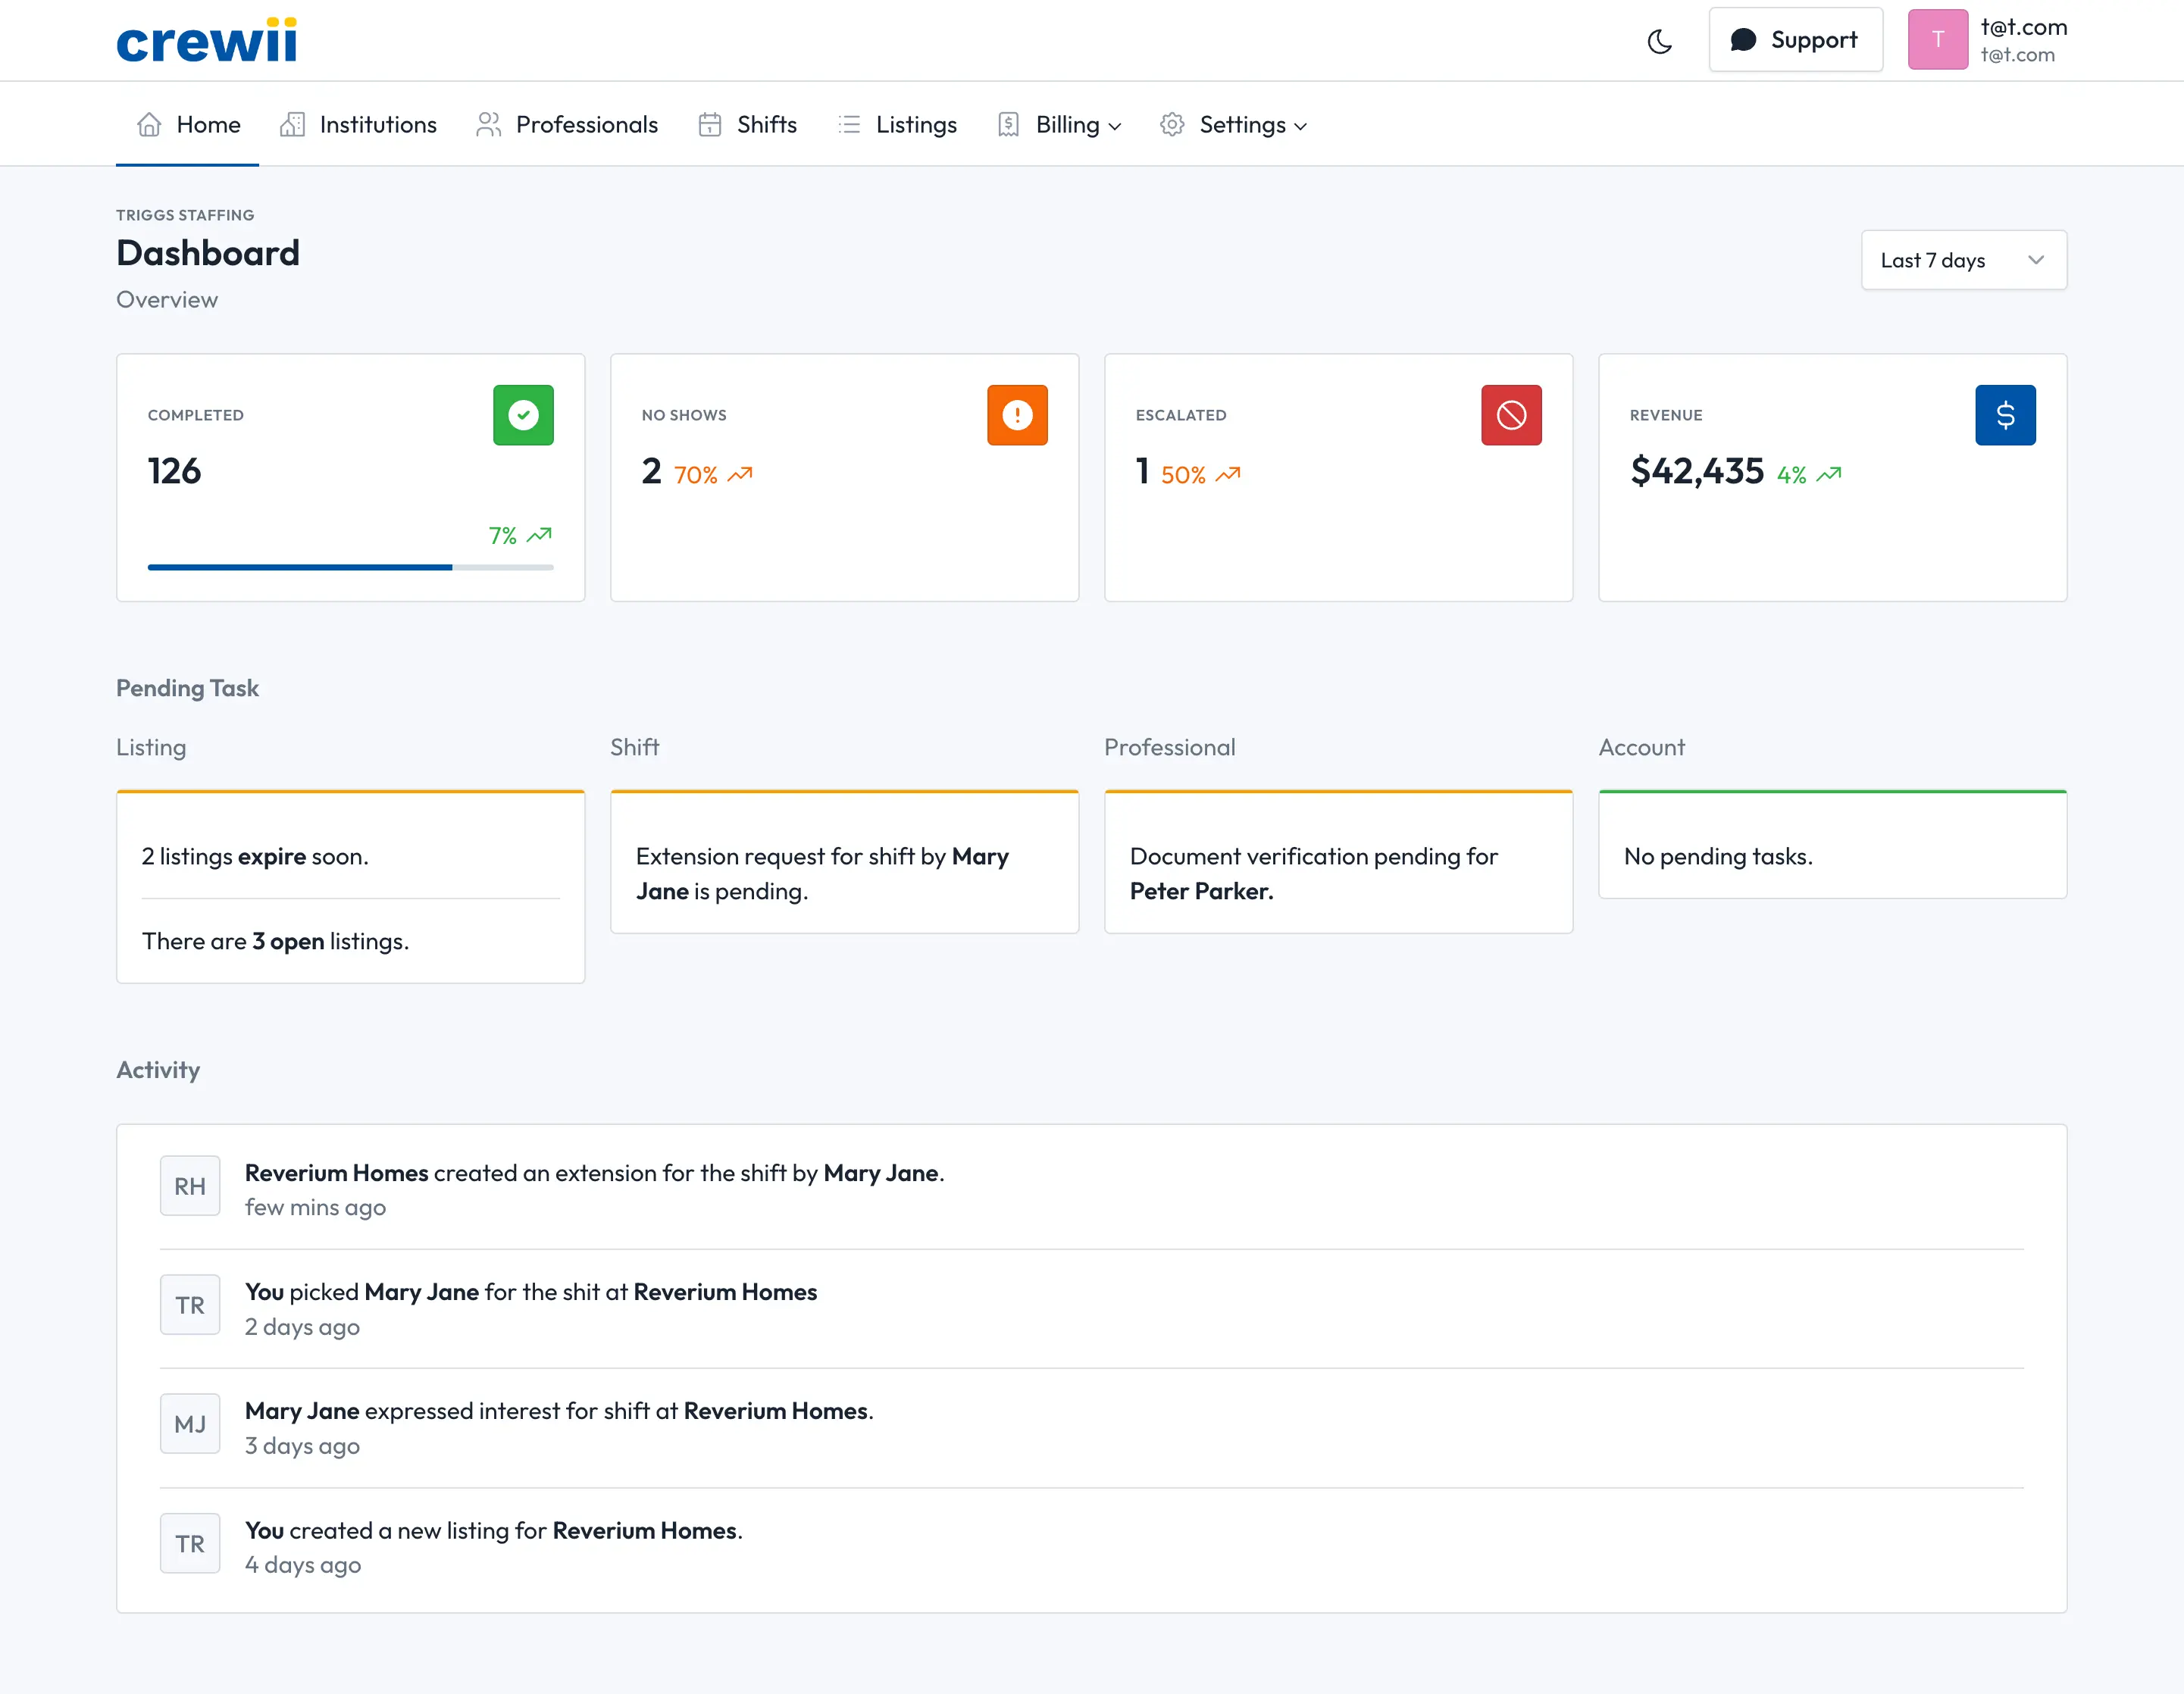The width and height of the screenshot is (2184, 1694).
Task: Click the Institutions building icon
Action: 292,125
